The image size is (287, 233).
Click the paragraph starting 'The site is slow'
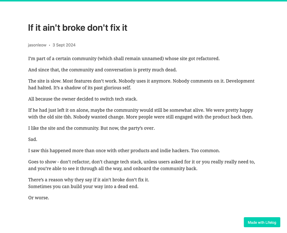tap(141, 84)
